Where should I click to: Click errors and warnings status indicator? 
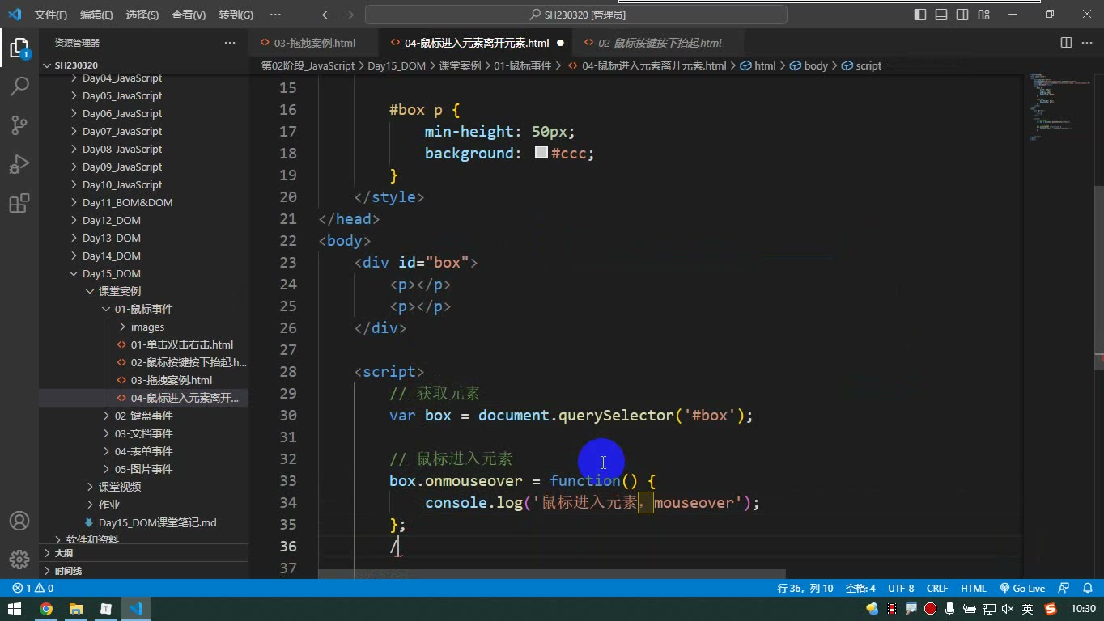[33, 589]
